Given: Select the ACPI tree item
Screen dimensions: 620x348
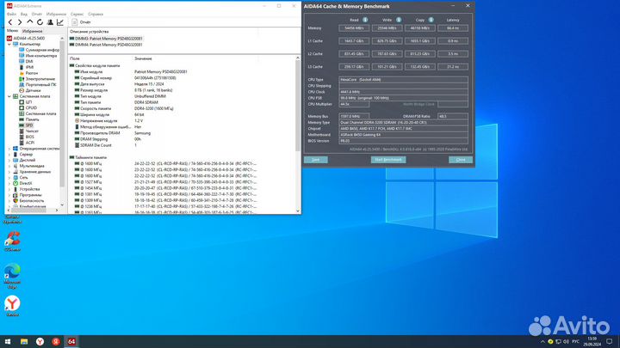Looking at the screenshot, I should click(x=27, y=143).
